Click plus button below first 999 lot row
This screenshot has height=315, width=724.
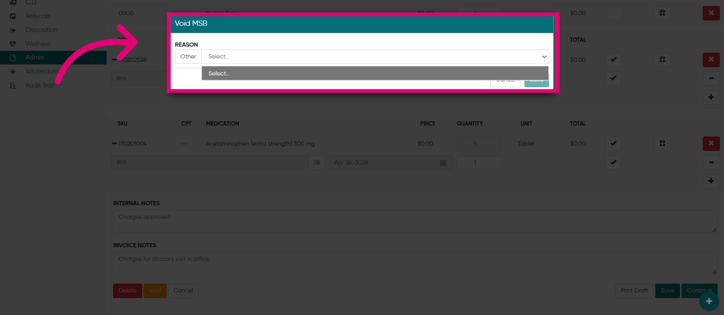point(711,97)
